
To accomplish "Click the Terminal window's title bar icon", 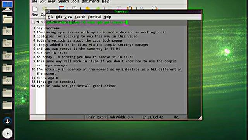I will [48, 12].
